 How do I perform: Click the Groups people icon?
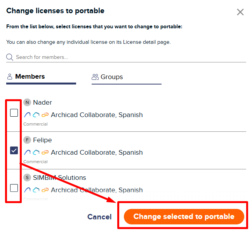95,77
